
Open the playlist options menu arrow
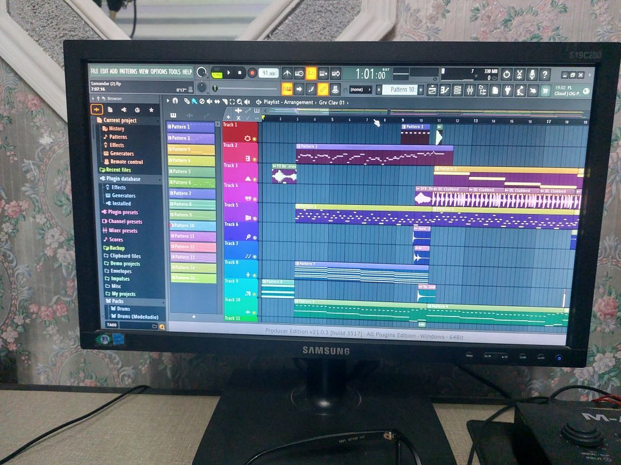click(168, 101)
